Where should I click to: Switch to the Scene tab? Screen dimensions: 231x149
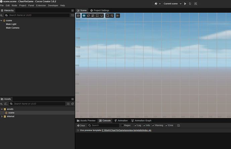82,10
